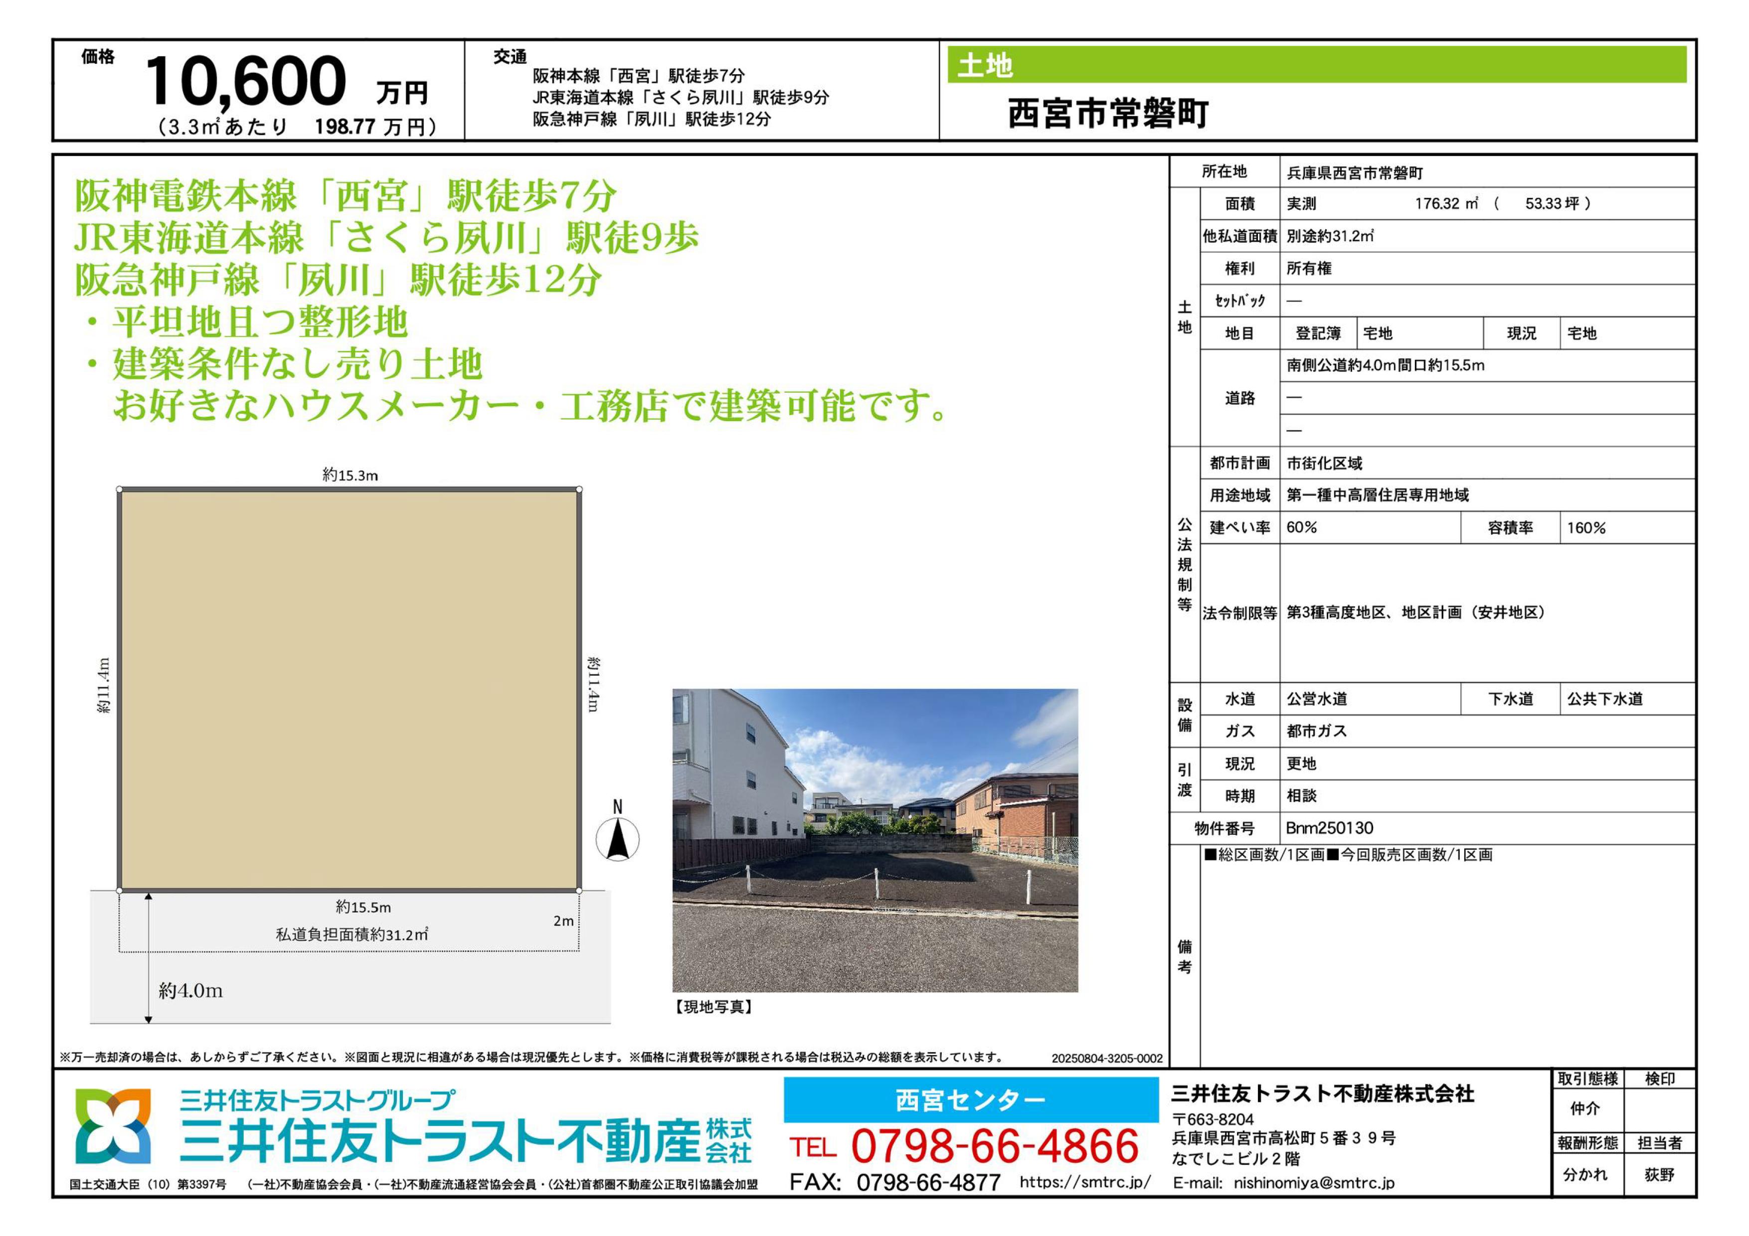Click the 現地写真 caption below the photo
The image size is (1749, 1236).
pyautogui.click(x=714, y=1007)
